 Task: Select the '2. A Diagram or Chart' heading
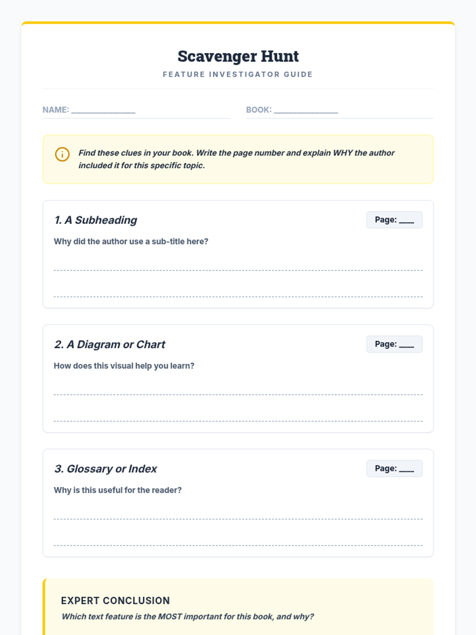coord(109,344)
